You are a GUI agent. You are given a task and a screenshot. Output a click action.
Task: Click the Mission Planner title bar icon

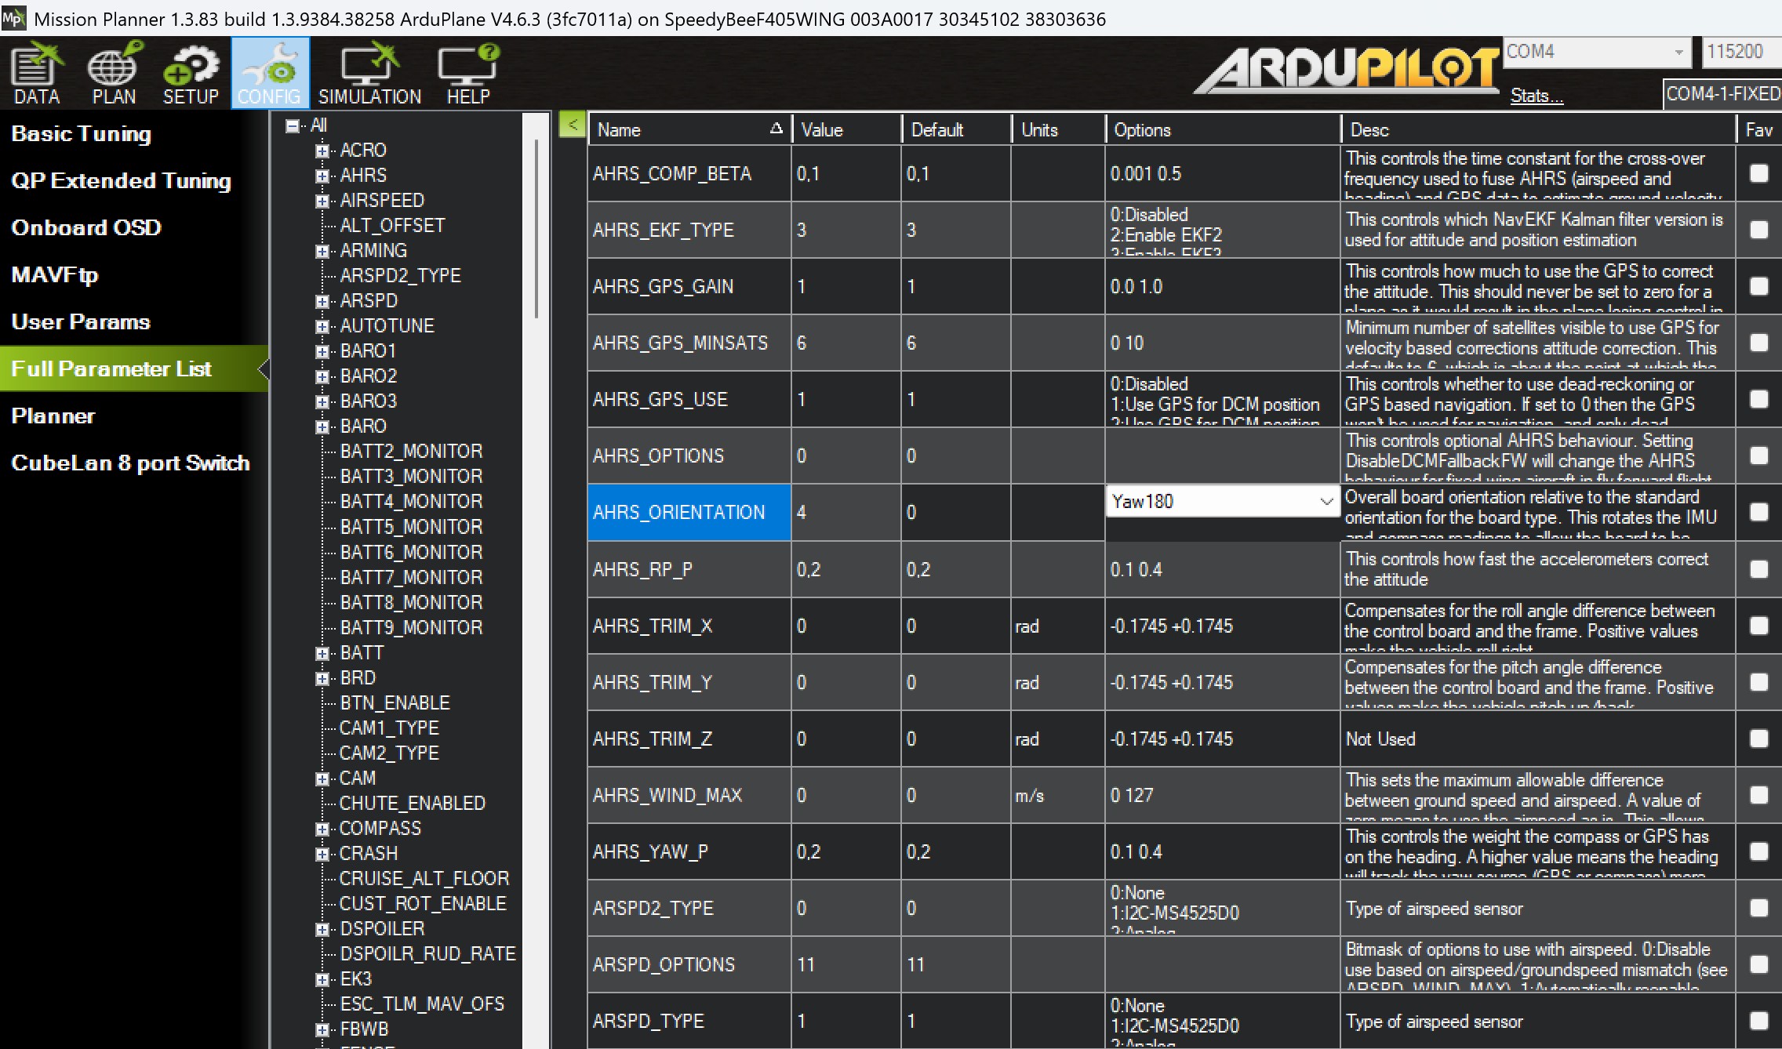coord(13,18)
